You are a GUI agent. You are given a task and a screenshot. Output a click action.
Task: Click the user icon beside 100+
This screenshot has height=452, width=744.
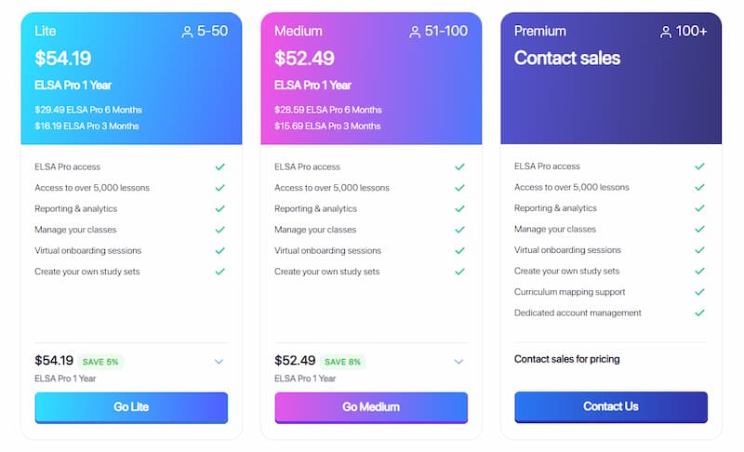666,32
